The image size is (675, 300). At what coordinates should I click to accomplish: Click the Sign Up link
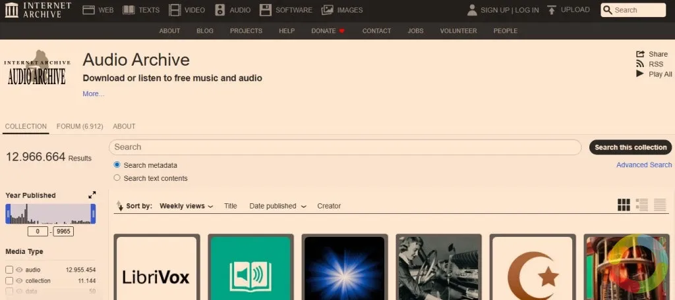494,10
